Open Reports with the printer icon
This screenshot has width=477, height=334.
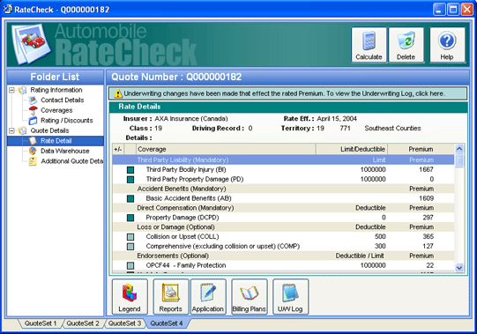pyautogui.click(x=171, y=297)
